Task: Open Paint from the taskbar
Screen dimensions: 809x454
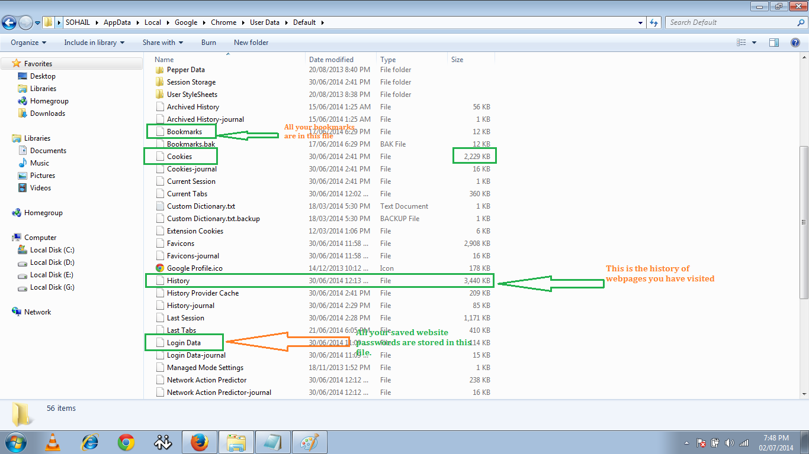Action: (x=310, y=442)
